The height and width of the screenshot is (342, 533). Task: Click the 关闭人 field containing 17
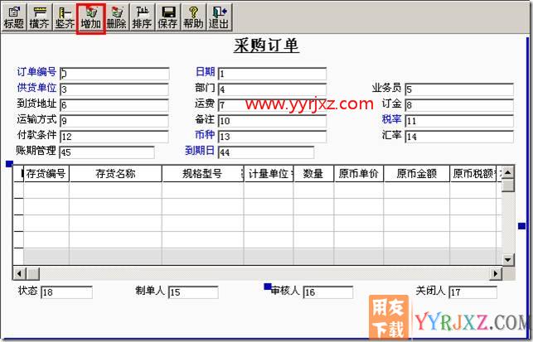coord(473,292)
